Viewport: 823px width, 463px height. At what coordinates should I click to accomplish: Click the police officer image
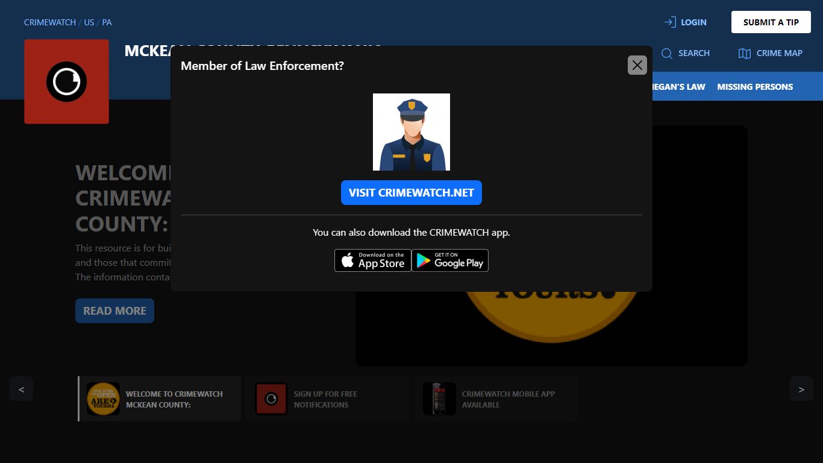tap(411, 132)
